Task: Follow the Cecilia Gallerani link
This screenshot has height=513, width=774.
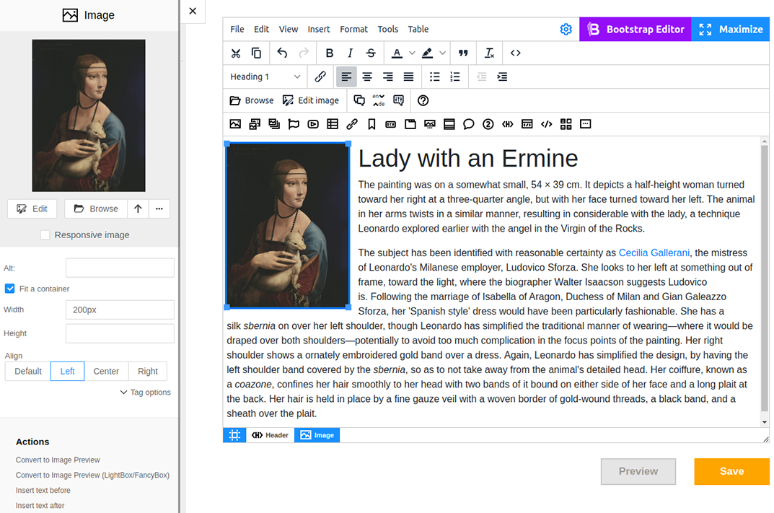Action: (654, 253)
